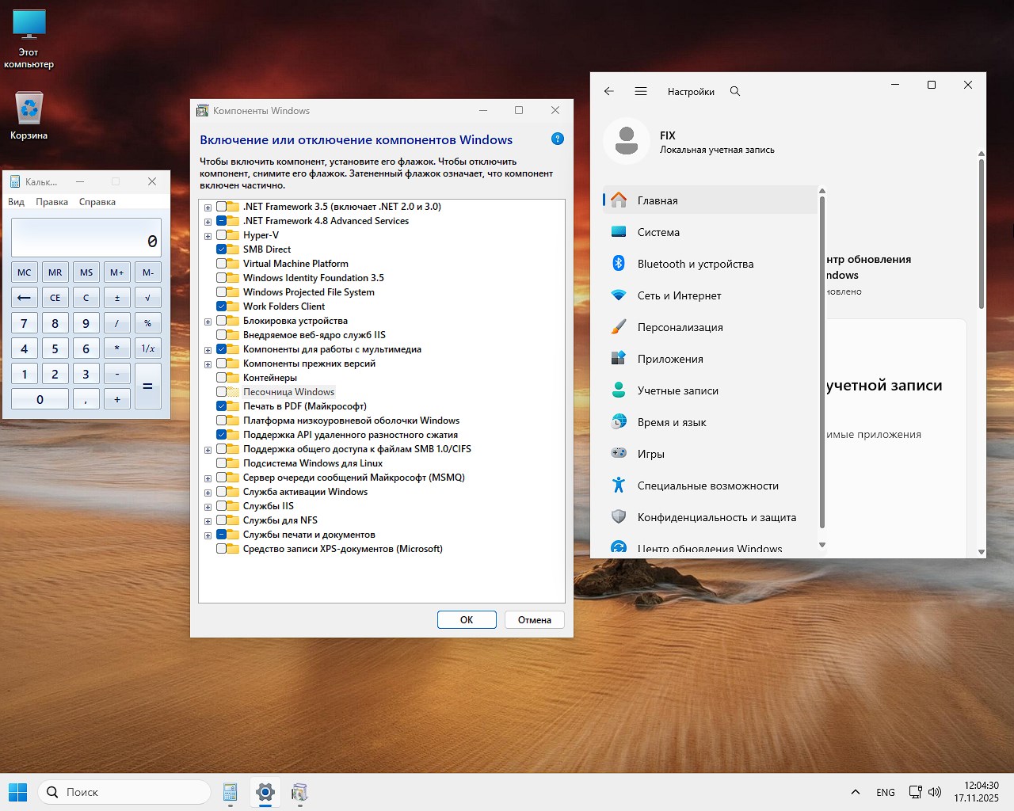The width and height of the screenshot is (1014, 811).
Task: Click the Windows Start button on the taskbar
Action: 17,792
